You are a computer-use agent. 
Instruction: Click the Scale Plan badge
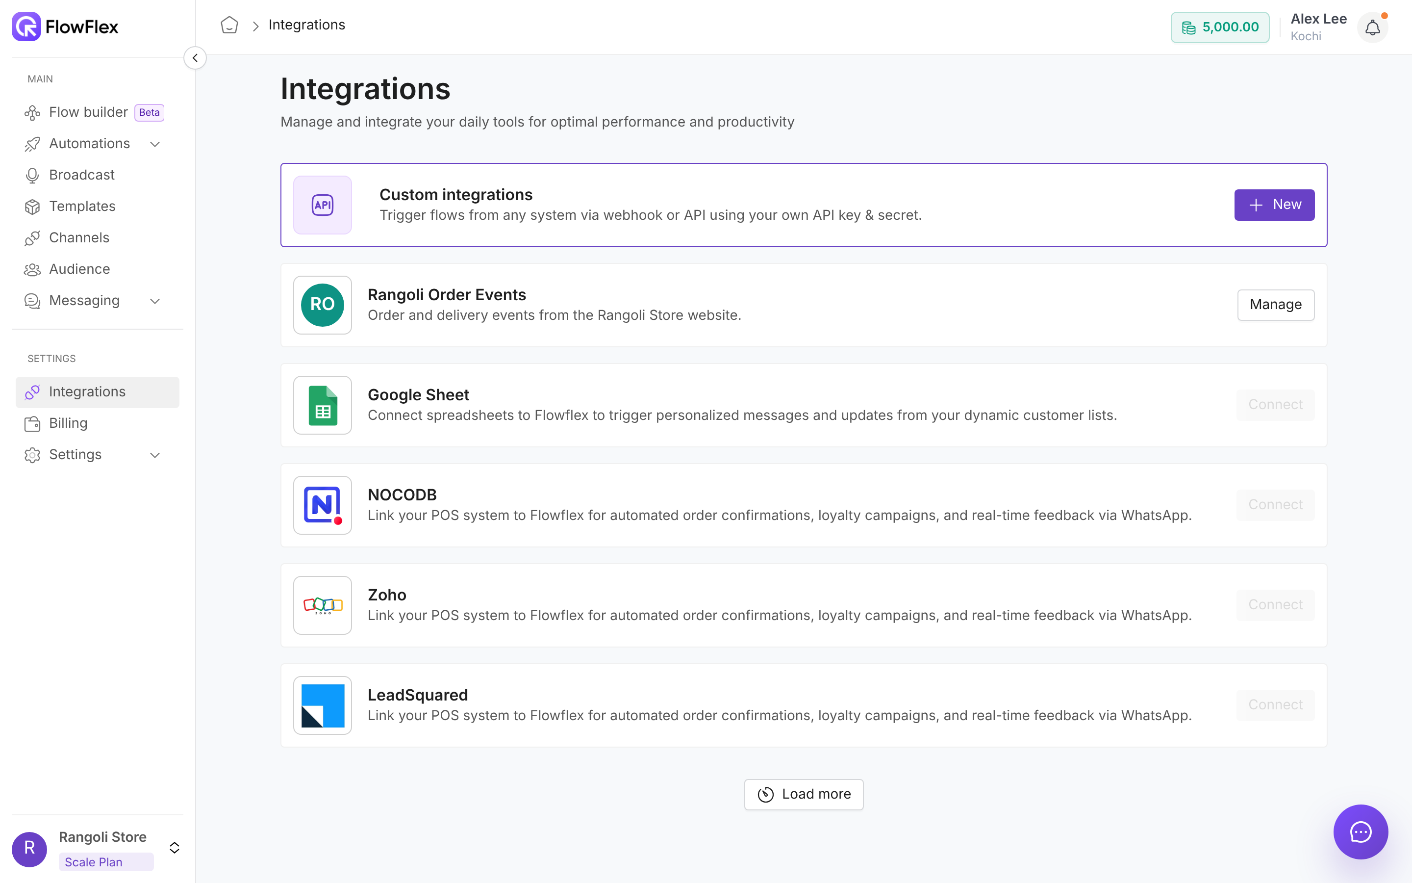point(106,862)
